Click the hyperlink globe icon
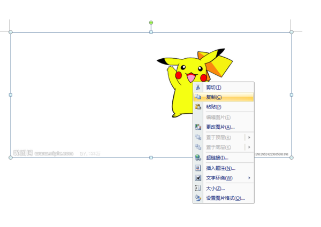Image resolution: width=321 pixels, height=227 pixels. (198, 158)
